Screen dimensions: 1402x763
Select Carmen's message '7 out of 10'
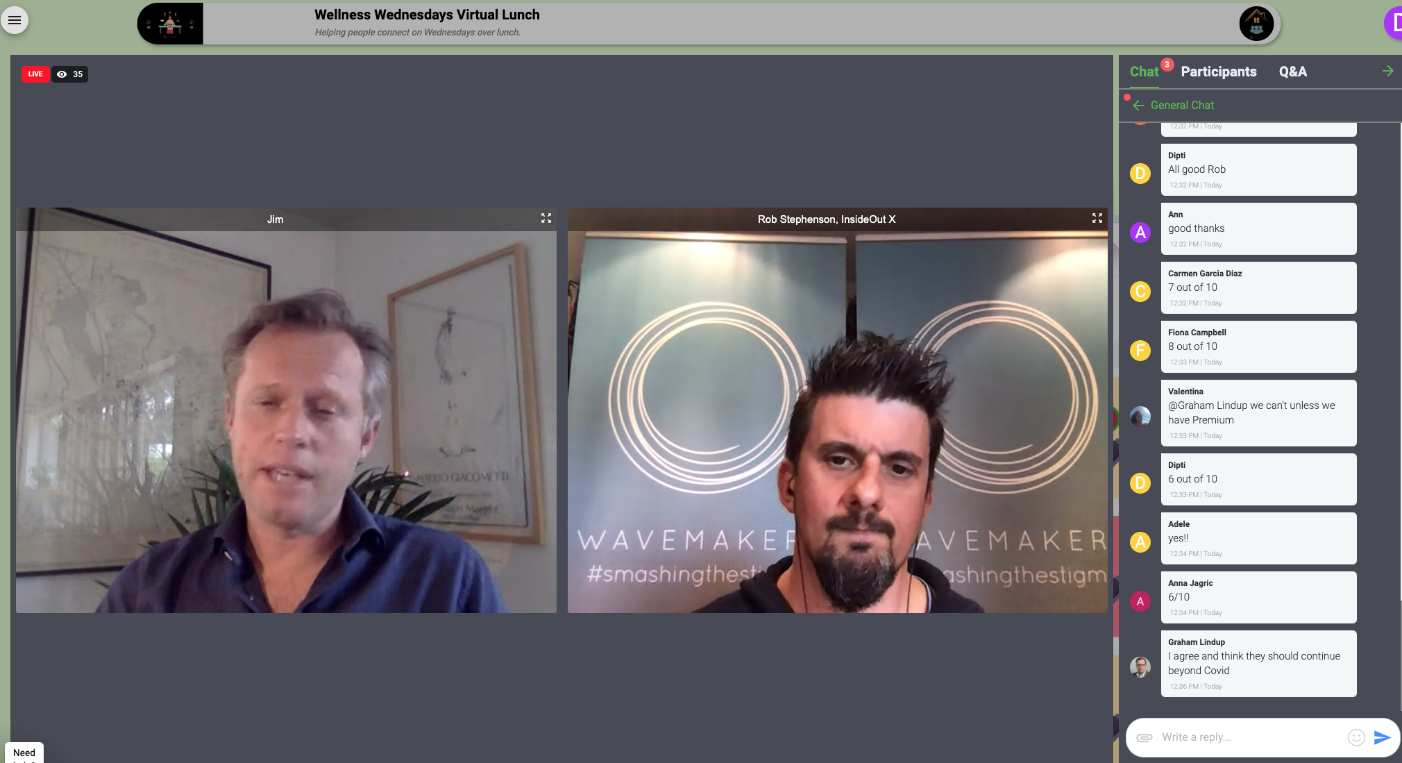[1258, 287]
